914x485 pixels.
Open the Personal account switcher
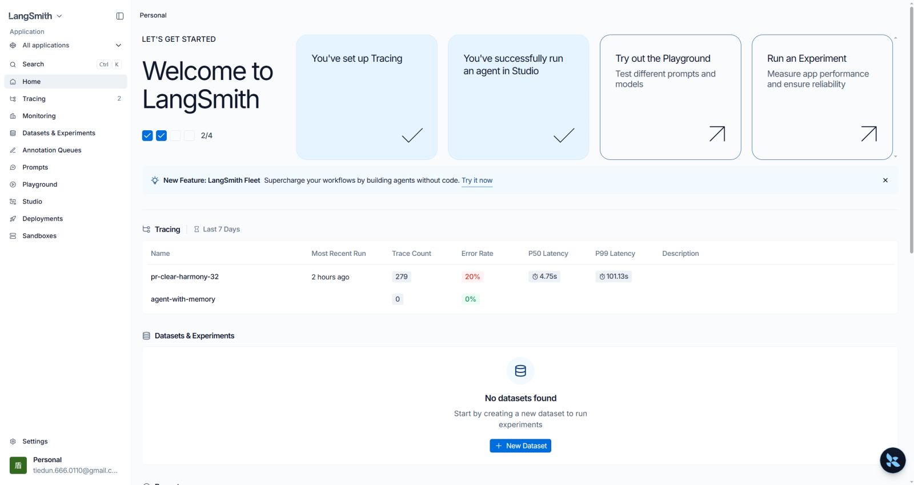(66, 465)
